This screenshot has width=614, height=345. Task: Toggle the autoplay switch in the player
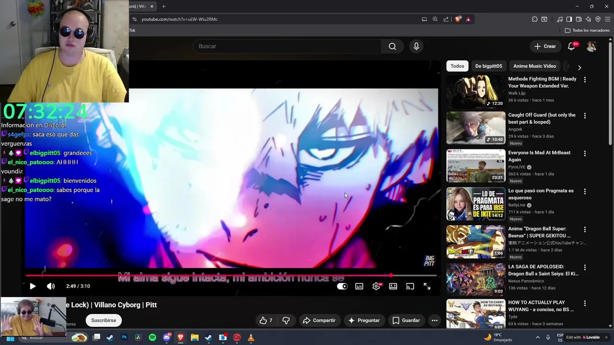342,286
